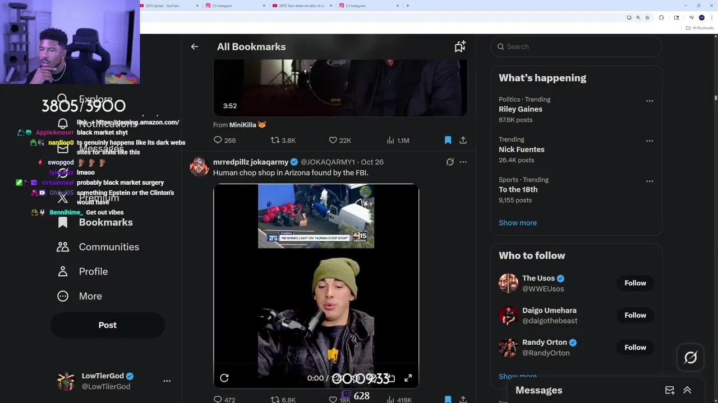This screenshot has width=718, height=403.
Task: Open All Bookmarks folder in bookmarks bar
Action: pyautogui.click(x=700, y=28)
